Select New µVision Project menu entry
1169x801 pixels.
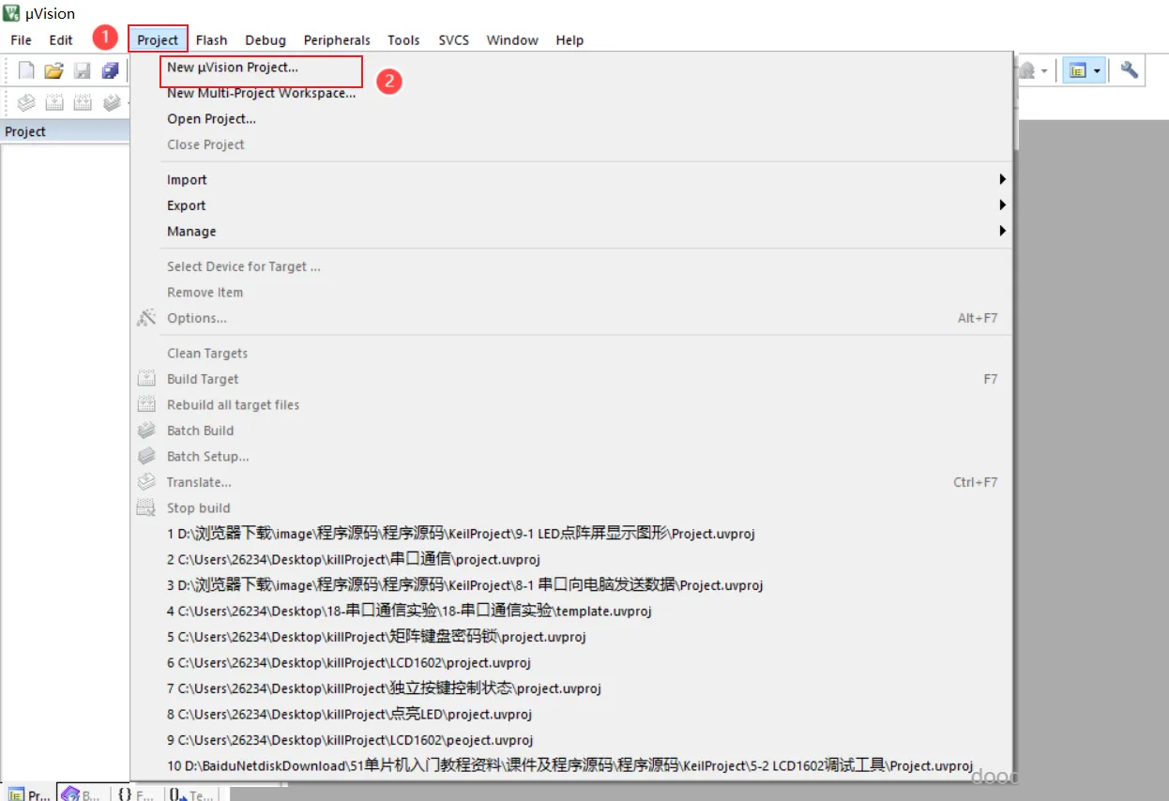pos(233,68)
